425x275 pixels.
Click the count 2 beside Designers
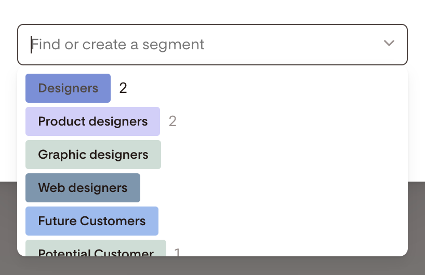[123, 88]
